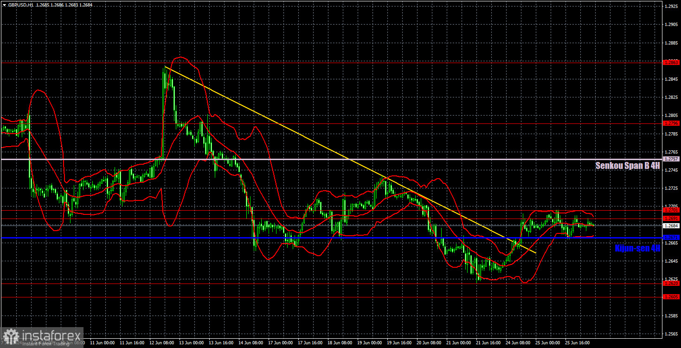This screenshot has height=348, width=681.
Task: Click the 1.2725 price axis value
Action: click(x=671, y=188)
